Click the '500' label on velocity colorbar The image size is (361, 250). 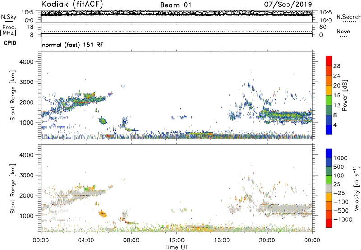click(339, 167)
